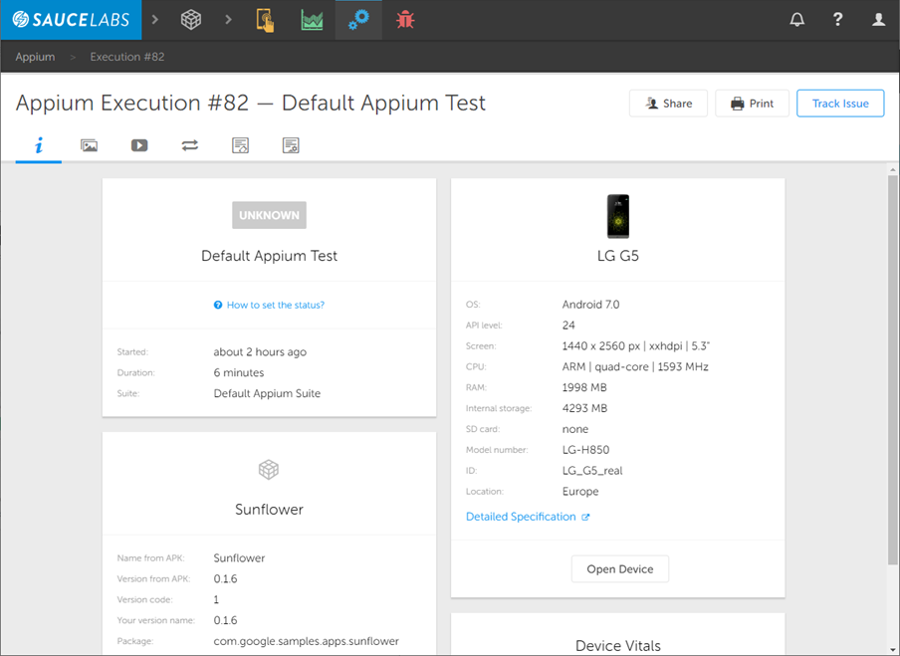Open the live device testing icon
This screenshot has height=656, width=900.
tap(265, 20)
